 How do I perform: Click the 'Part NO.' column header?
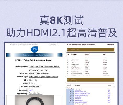coord(87,54)
